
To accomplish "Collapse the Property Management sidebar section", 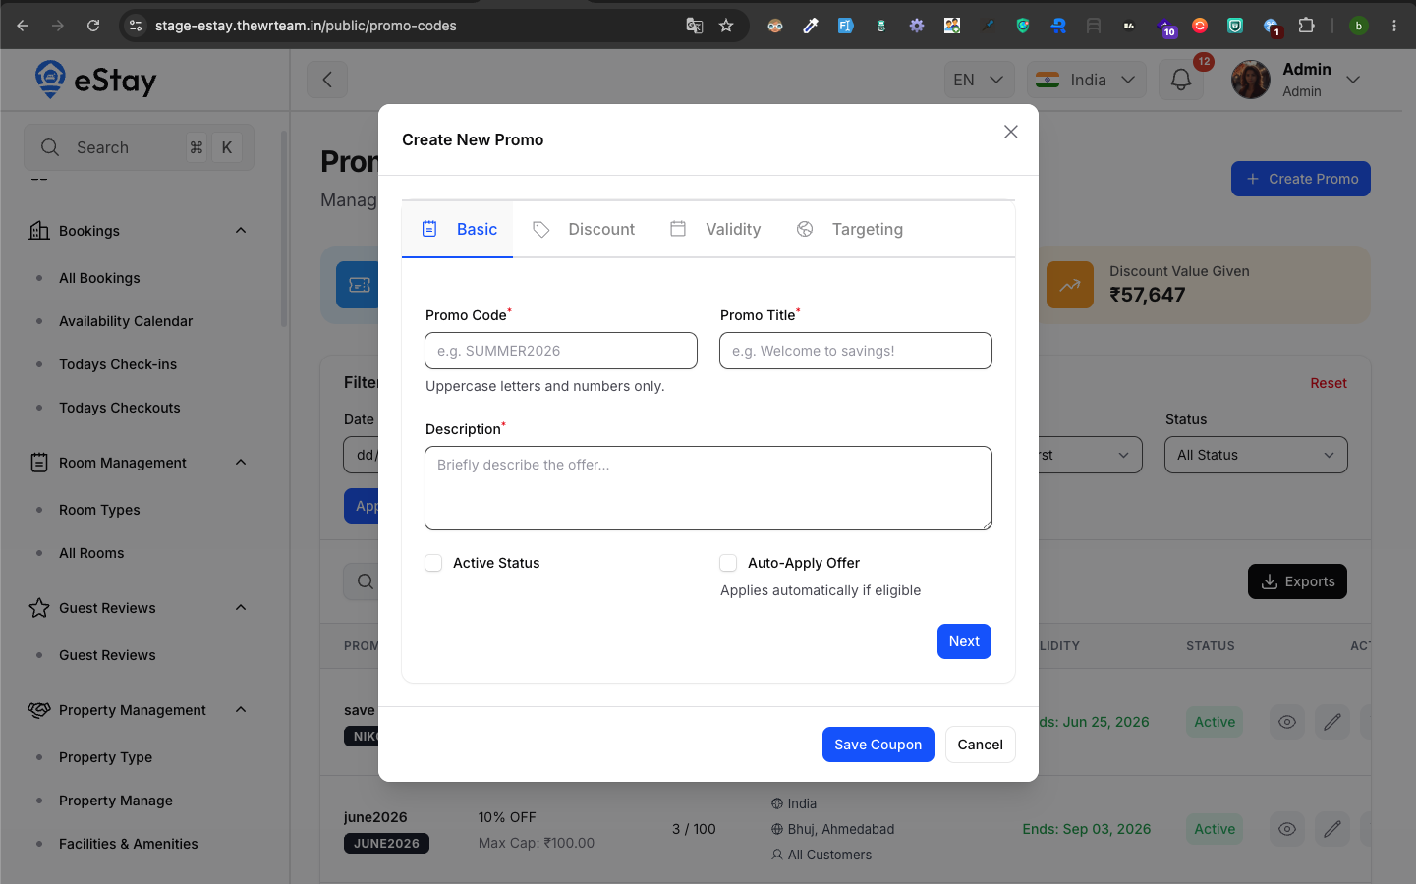I will tap(241, 710).
